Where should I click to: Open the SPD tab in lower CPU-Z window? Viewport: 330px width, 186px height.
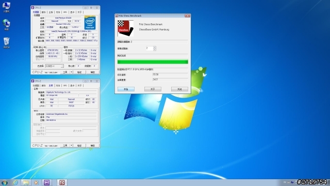click(65, 86)
